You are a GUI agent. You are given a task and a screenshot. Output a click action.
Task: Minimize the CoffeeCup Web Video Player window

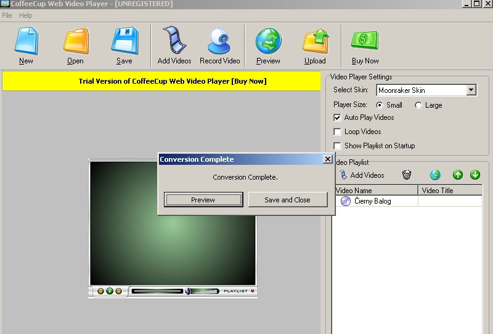(467, 4)
